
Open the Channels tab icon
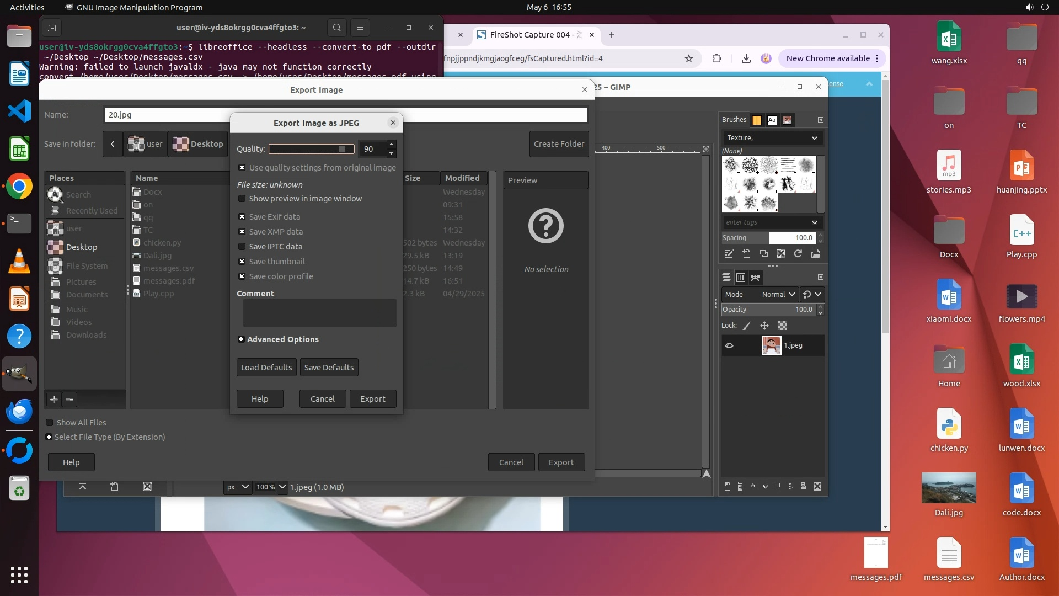pos(741,278)
